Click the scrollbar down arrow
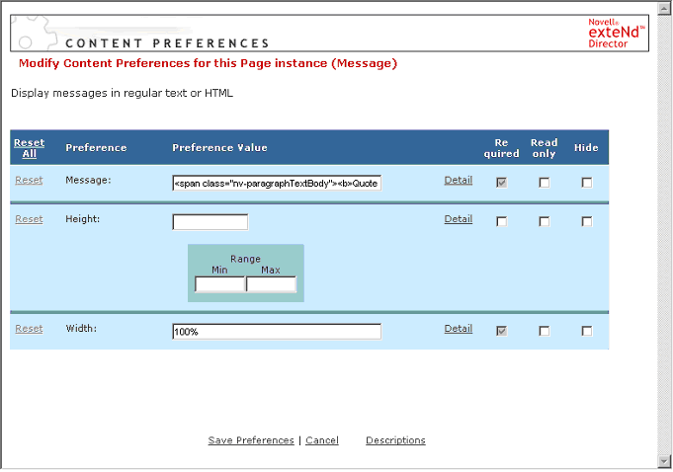The image size is (673, 472). click(664, 462)
